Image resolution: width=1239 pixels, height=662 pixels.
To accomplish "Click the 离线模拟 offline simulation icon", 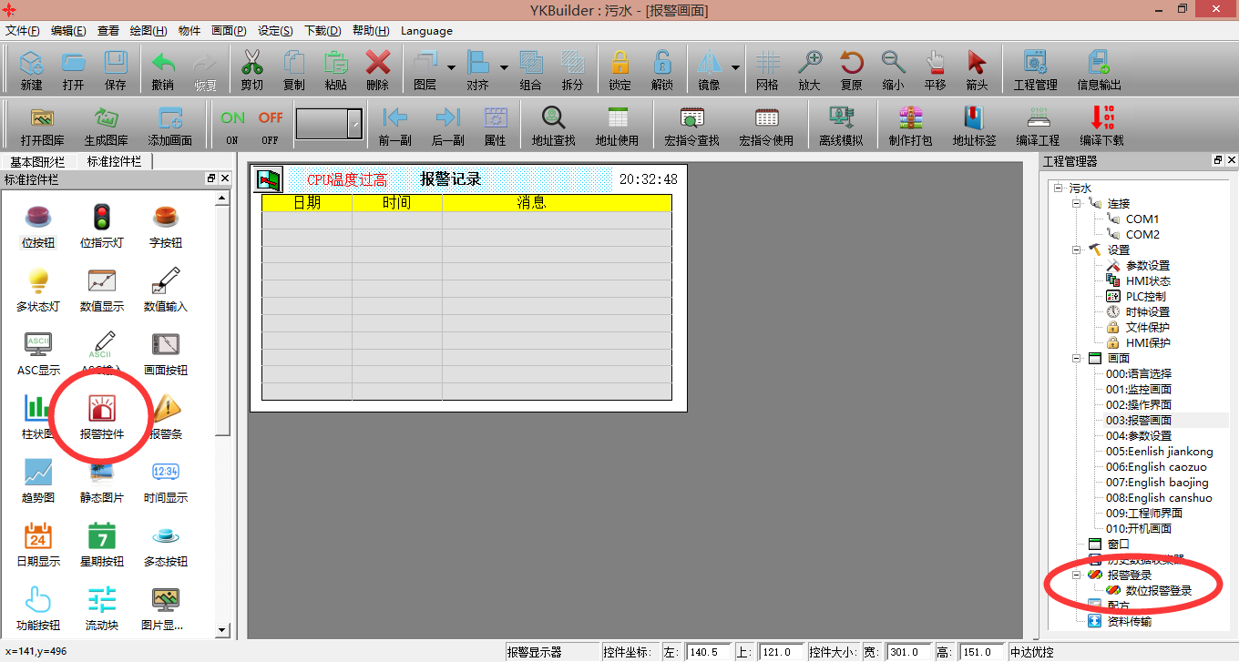I will 840,125.
